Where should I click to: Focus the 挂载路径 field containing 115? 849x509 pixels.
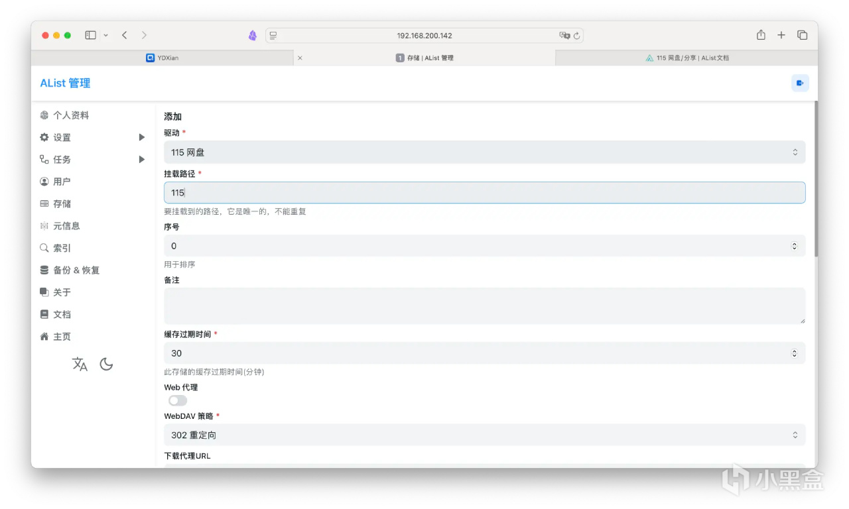(x=485, y=193)
